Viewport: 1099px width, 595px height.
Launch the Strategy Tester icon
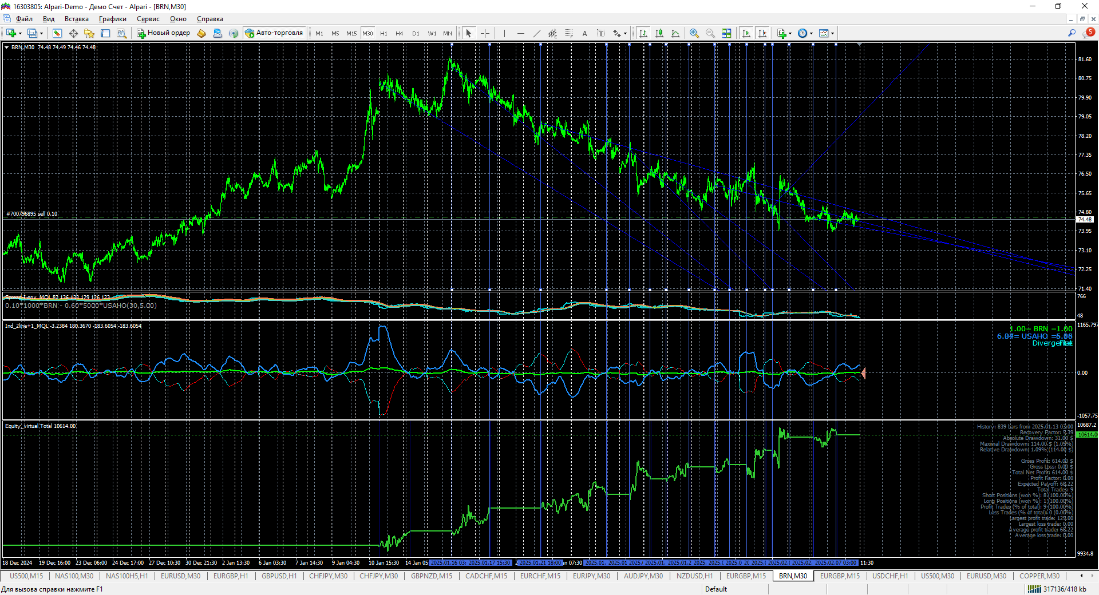121,33
